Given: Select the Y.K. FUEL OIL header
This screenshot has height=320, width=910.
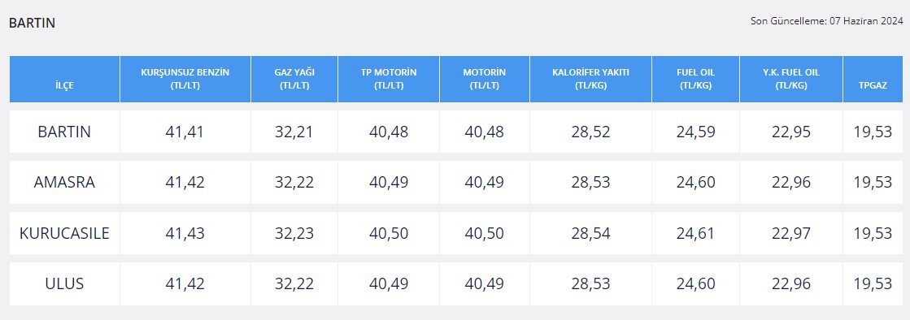Looking at the screenshot, I should click(x=791, y=80).
